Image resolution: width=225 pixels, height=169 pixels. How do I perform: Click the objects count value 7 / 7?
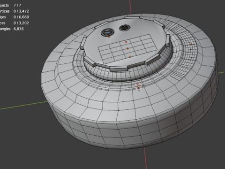pyautogui.click(x=17, y=5)
